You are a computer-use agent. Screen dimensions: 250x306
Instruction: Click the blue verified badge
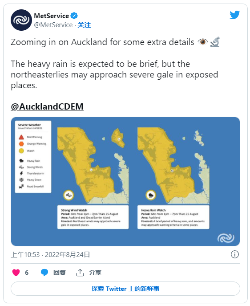[x=74, y=16]
